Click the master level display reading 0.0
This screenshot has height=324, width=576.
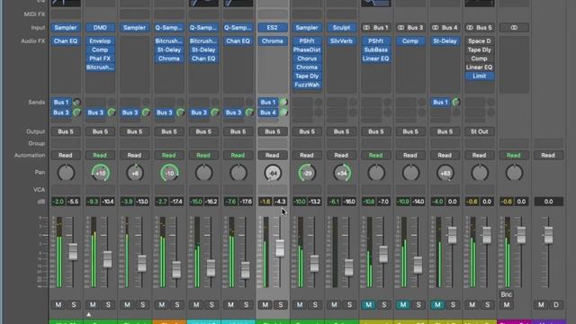548,202
